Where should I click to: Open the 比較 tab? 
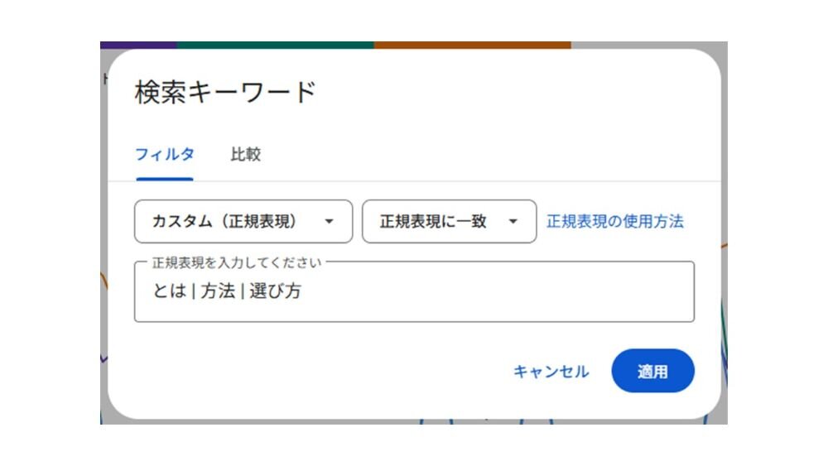point(245,155)
